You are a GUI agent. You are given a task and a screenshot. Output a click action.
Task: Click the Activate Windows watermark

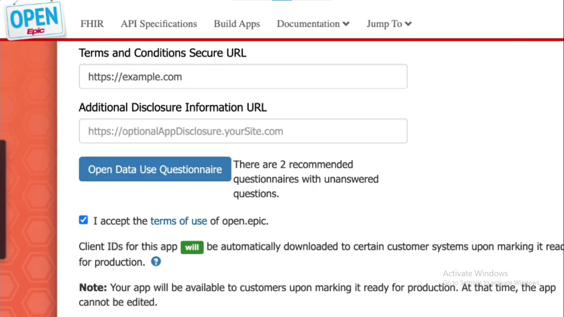[x=475, y=273]
